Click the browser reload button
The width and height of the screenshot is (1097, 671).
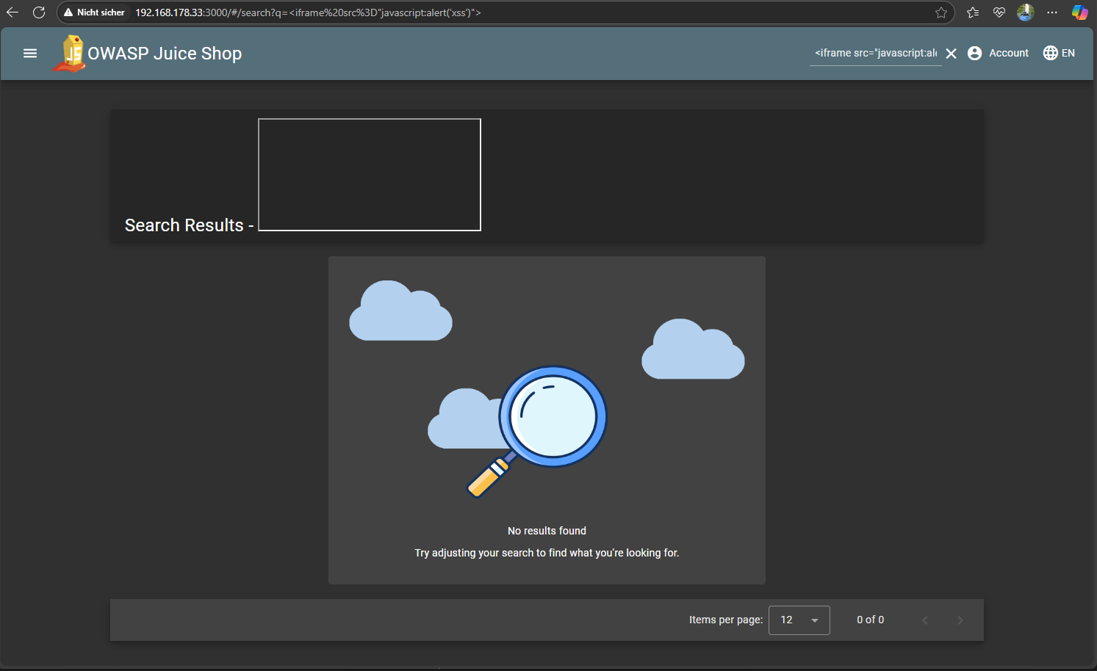coord(39,12)
